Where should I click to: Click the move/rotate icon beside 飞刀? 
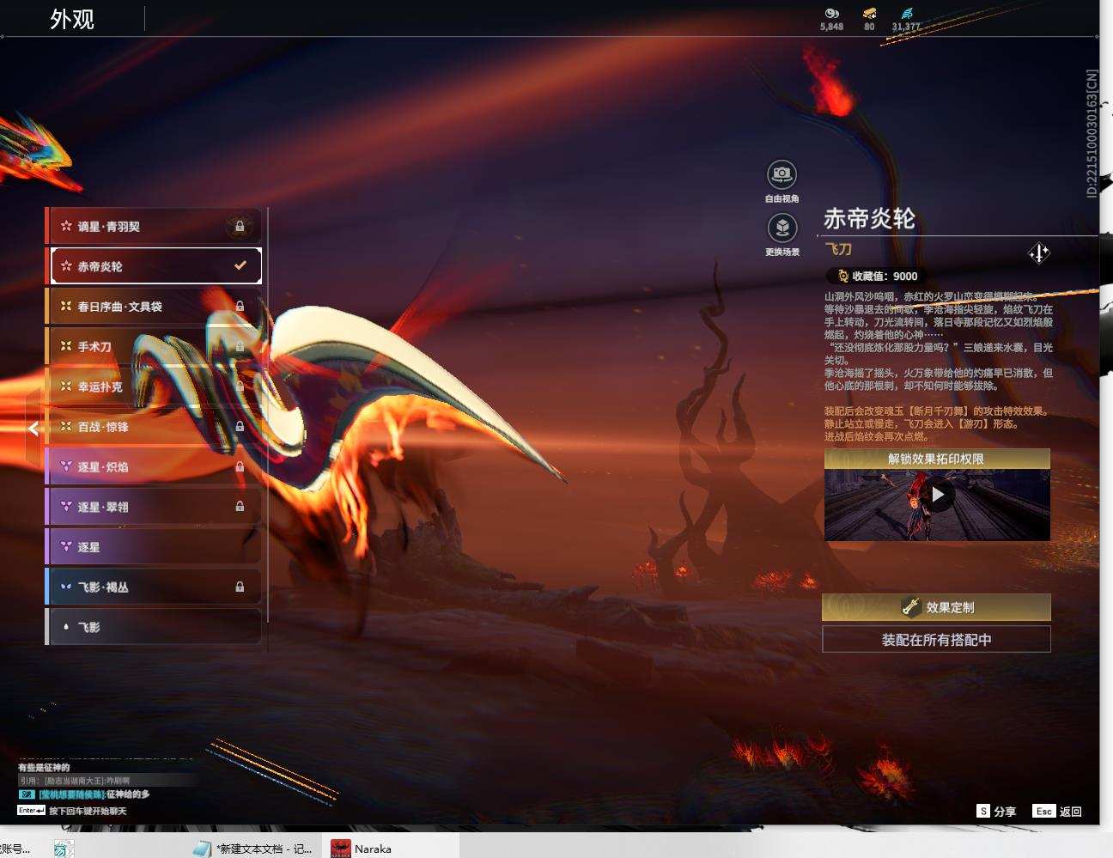(x=1039, y=253)
